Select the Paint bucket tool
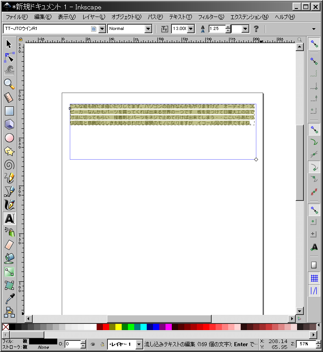The height and width of the screenshot is (352, 323). [9, 259]
